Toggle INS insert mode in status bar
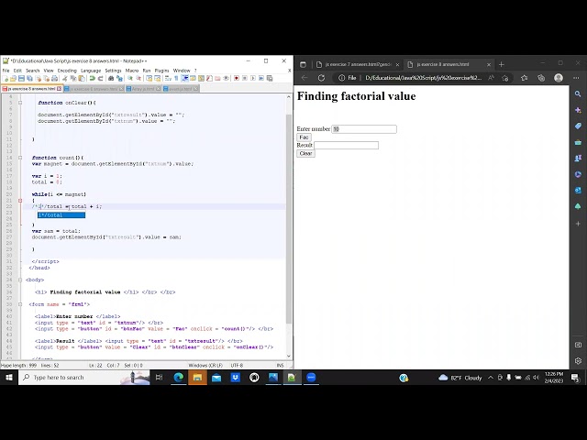587x440 pixels. pyautogui.click(x=280, y=365)
